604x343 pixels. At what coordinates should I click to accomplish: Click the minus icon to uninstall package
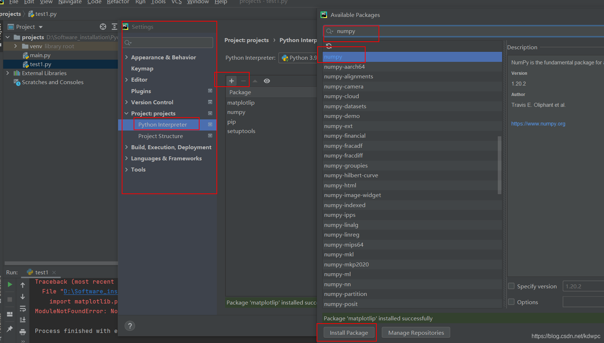click(x=243, y=81)
